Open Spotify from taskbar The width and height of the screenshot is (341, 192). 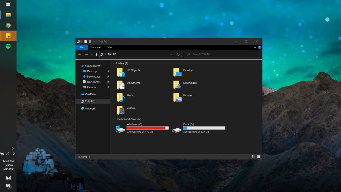point(8,46)
